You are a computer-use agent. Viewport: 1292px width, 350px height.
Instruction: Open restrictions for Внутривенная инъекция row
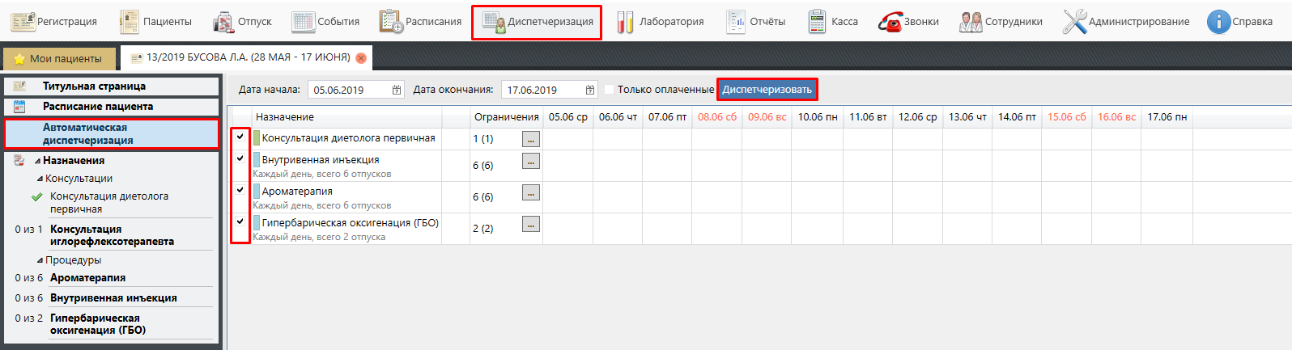pyautogui.click(x=530, y=162)
